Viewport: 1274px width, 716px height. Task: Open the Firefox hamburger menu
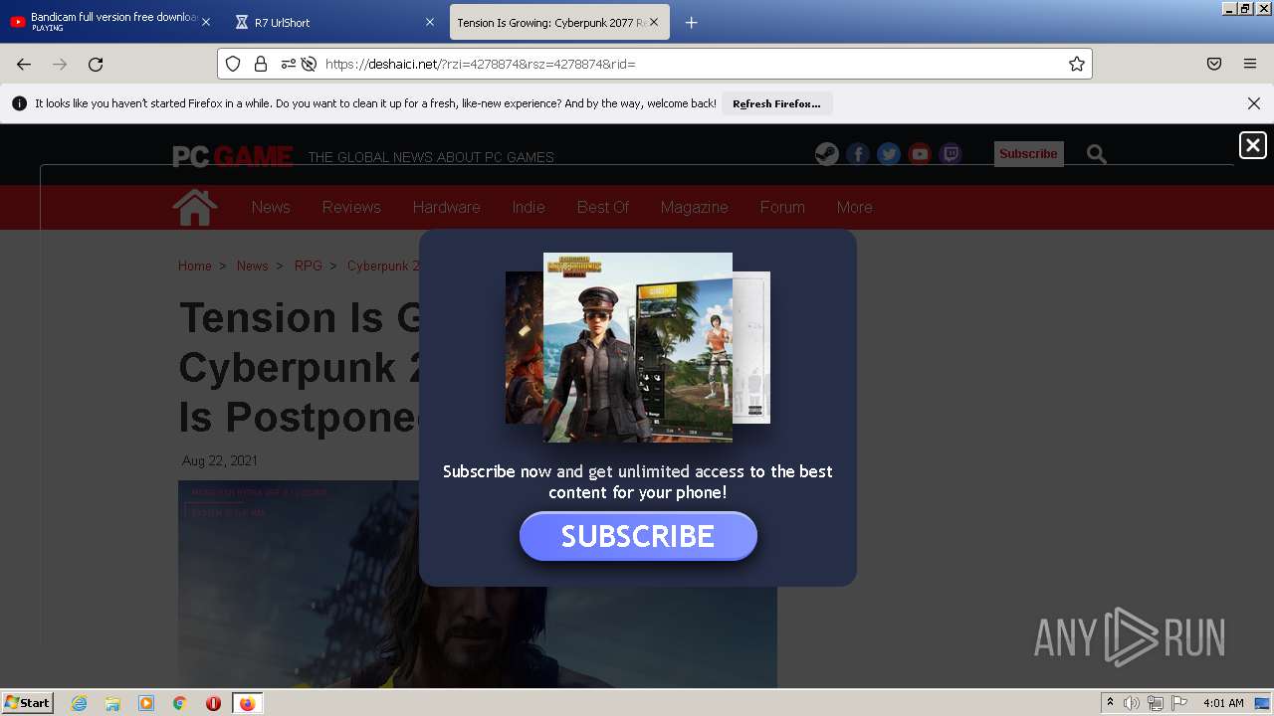[x=1250, y=64]
